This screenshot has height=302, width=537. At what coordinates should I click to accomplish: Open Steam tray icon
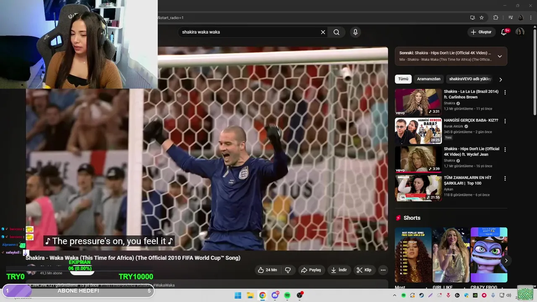coord(421,295)
